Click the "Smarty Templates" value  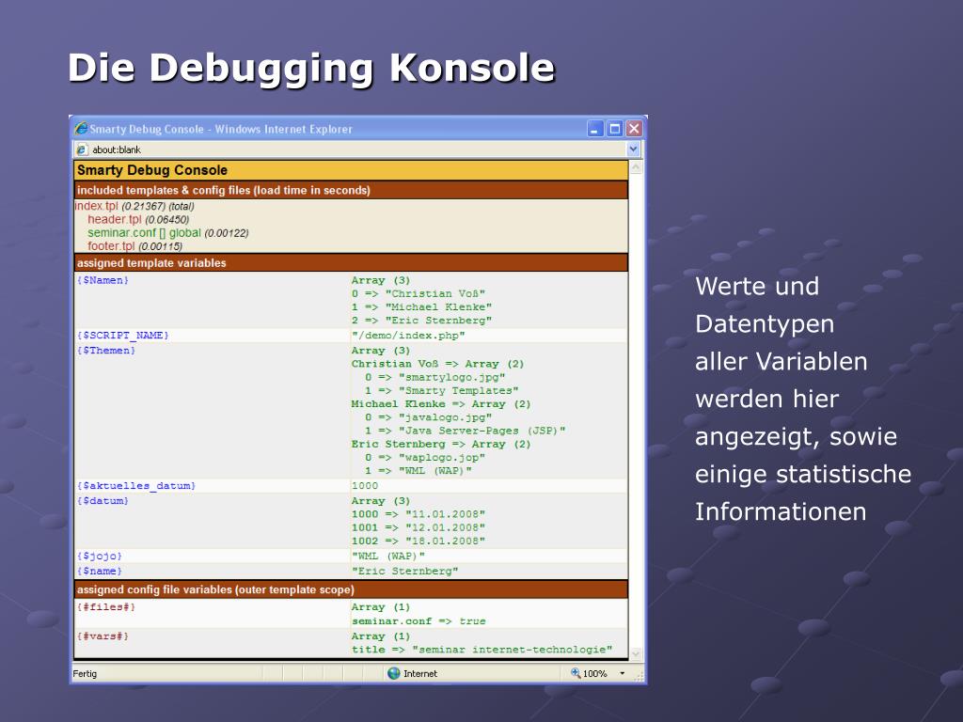click(459, 390)
